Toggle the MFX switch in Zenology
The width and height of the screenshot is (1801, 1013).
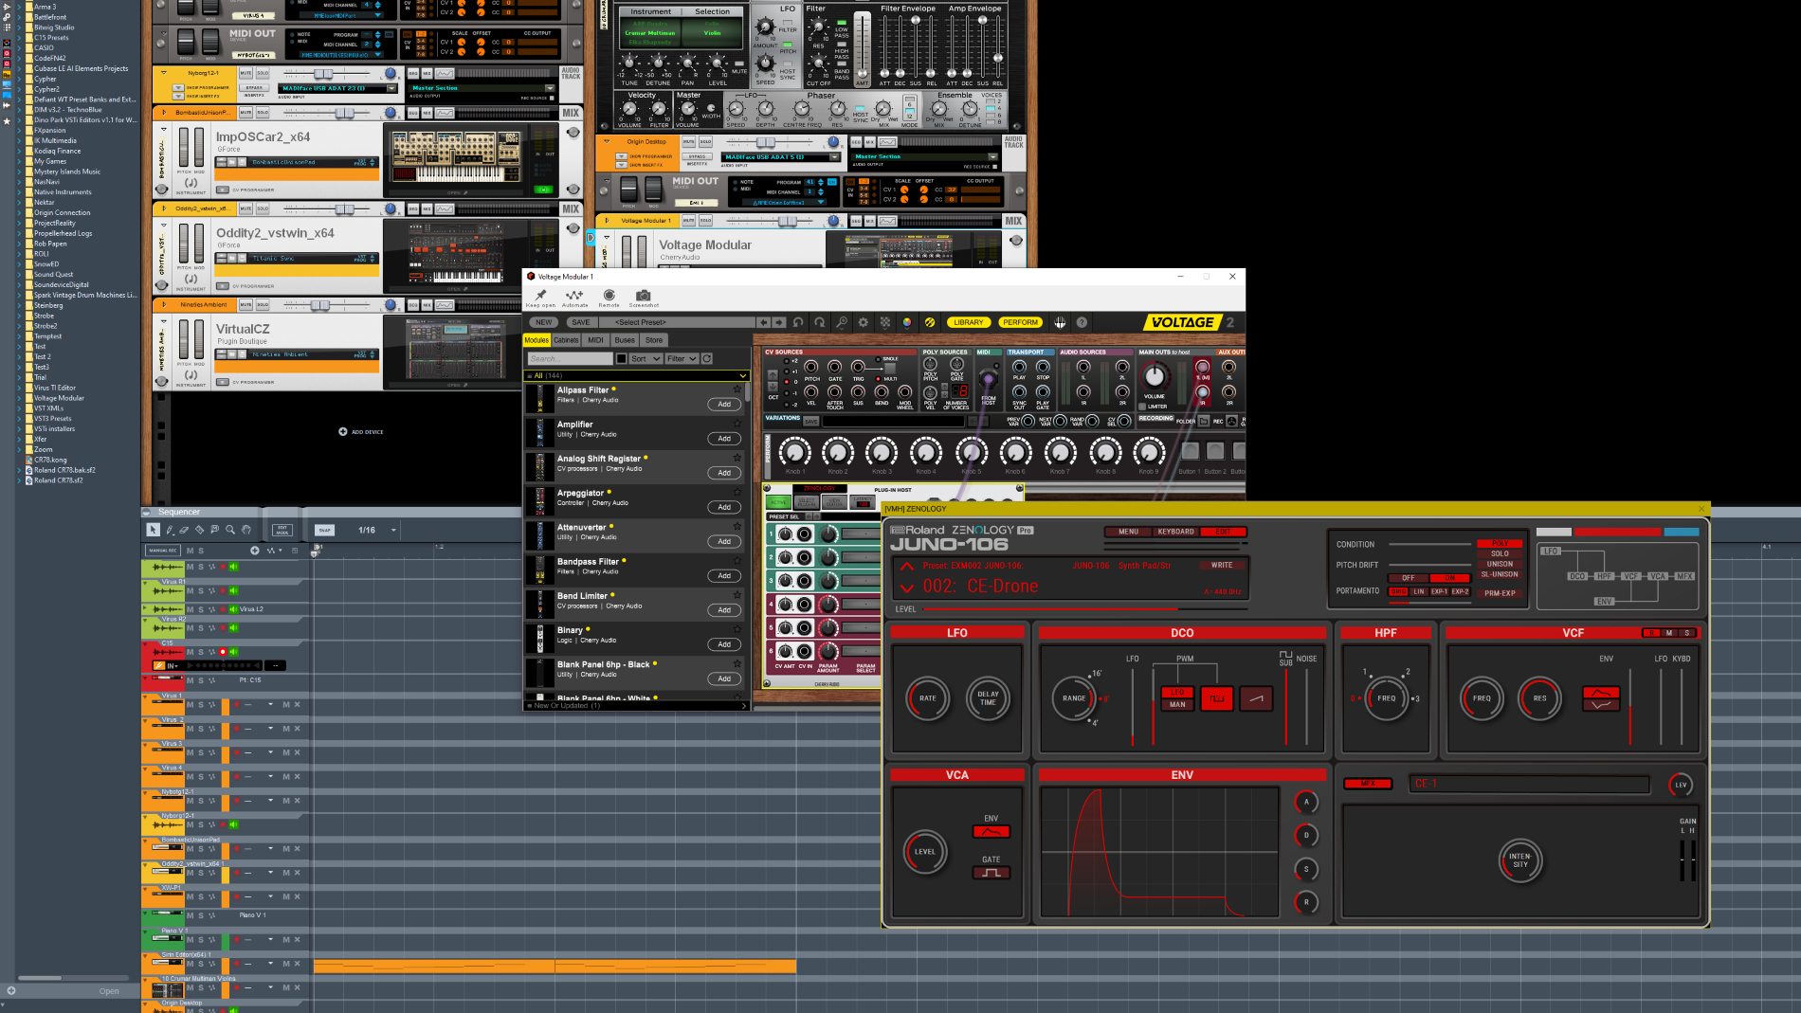click(x=1368, y=784)
